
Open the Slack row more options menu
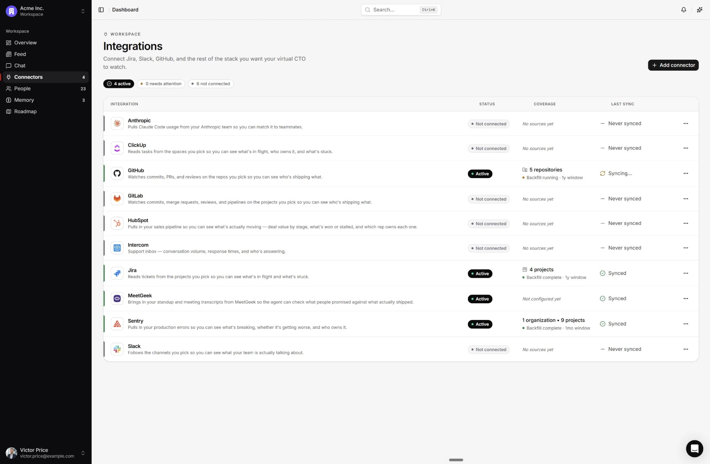click(x=686, y=349)
